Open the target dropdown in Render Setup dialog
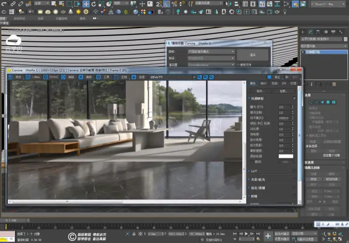Image resolution: width=349 pixels, height=243 pixels. pyautogui.click(x=211, y=51)
